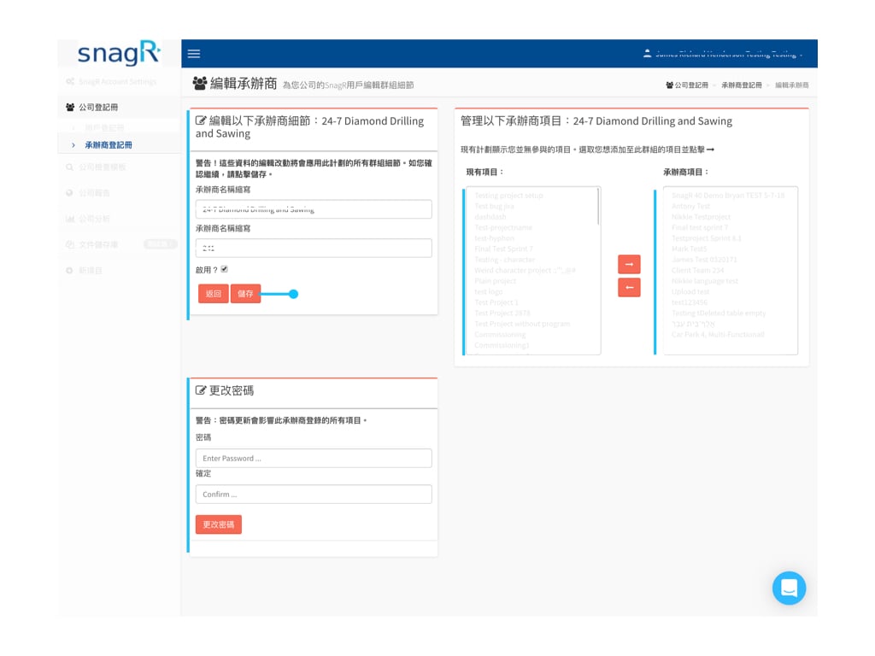Screen dimensions: 875x656
Task: Open SnagR Account Settings in sidebar
Action: (118, 81)
